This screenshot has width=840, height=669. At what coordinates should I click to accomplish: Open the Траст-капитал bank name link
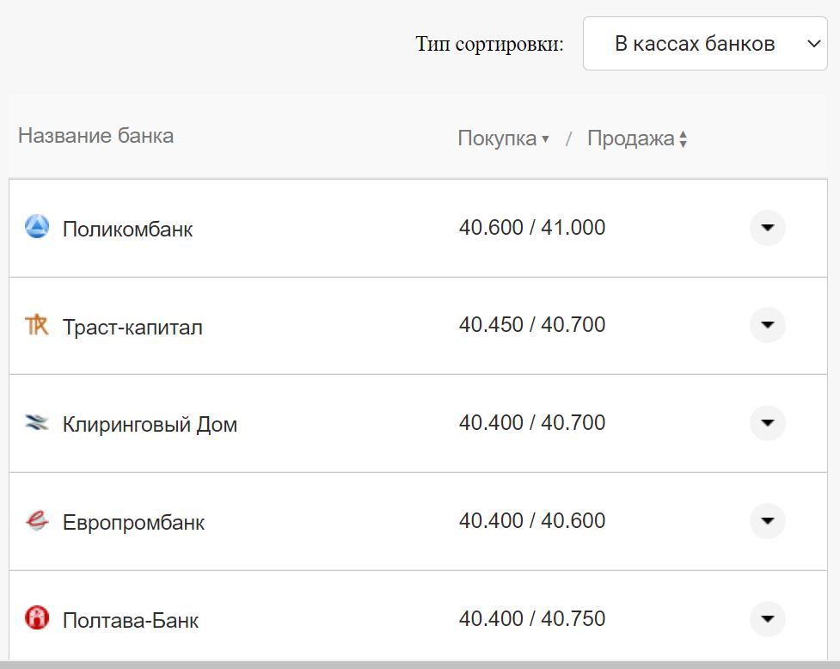(x=132, y=327)
